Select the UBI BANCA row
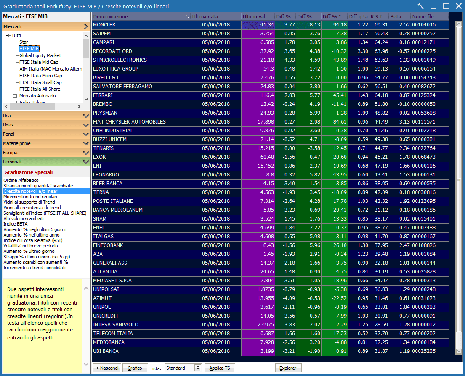This screenshot has height=376, width=465. [x=270, y=351]
